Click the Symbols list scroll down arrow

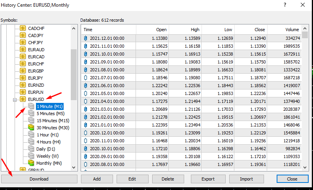(74, 167)
